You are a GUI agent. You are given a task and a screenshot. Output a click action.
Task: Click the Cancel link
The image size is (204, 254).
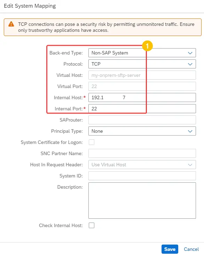[x=191, y=249]
